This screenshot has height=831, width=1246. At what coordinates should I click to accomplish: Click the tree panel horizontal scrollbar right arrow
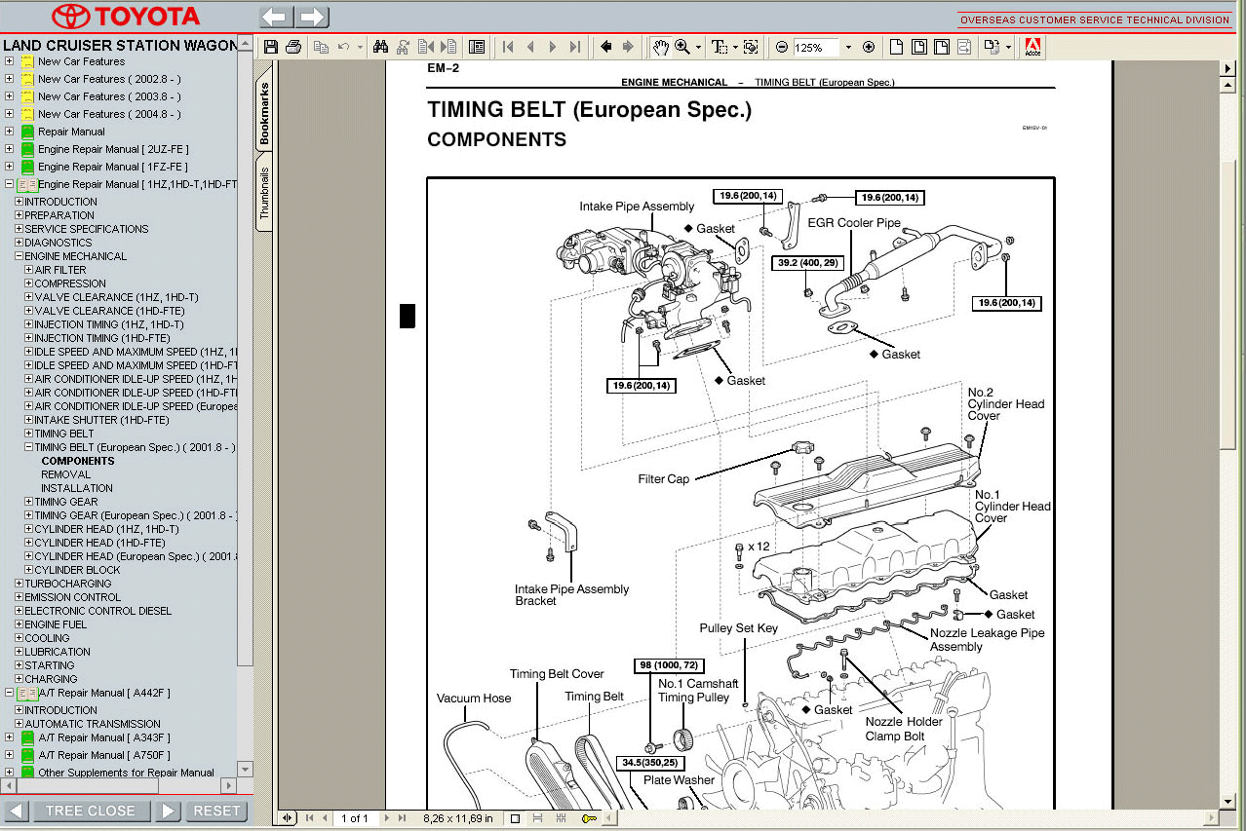tap(229, 785)
